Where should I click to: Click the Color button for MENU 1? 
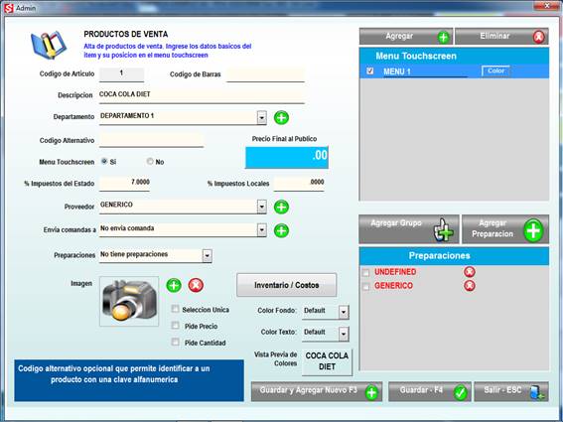pyautogui.click(x=495, y=71)
